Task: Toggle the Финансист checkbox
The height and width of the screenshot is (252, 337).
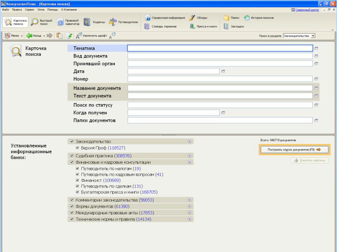Action: (77, 181)
